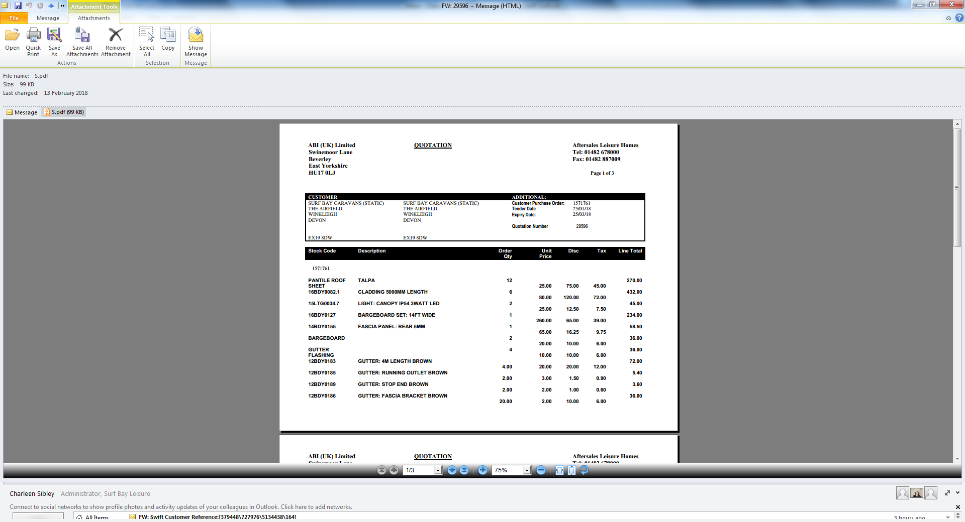This screenshot has height=522, width=965.
Task: Click the PDF preview scrollbar down arrow
Action: (957, 458)
